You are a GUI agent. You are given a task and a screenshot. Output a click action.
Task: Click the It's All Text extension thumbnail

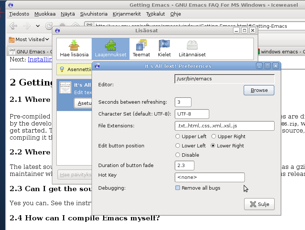point(65,88)
